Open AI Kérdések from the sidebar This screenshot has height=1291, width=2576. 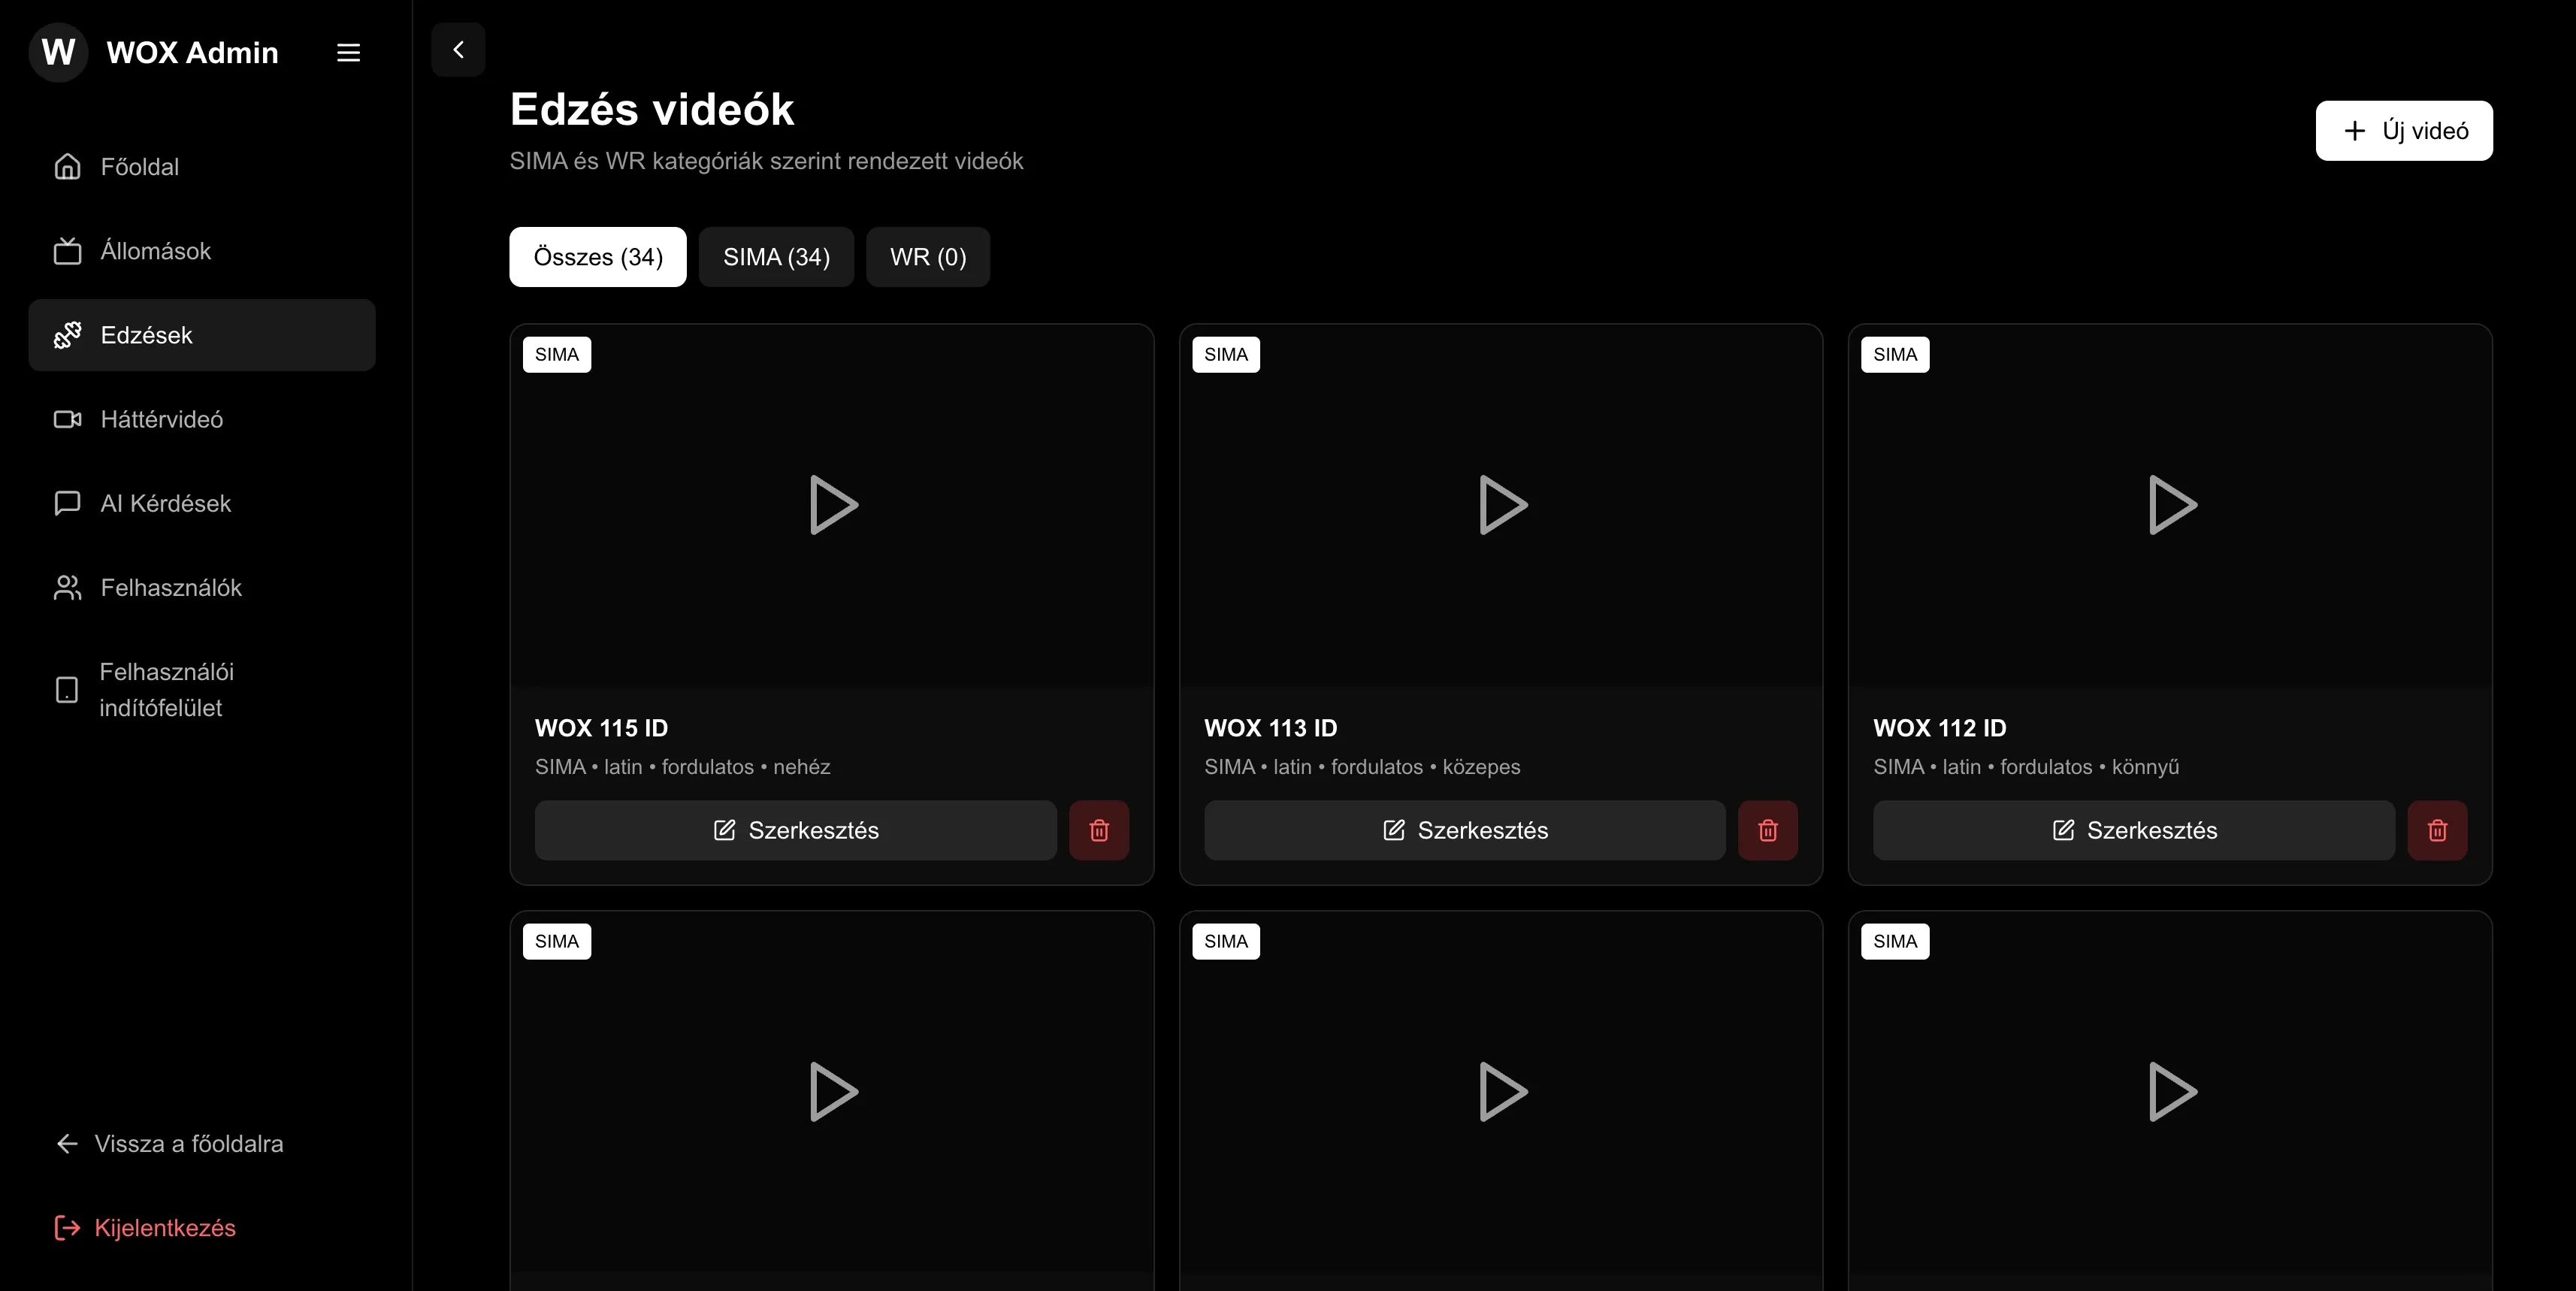click(202, 503)
